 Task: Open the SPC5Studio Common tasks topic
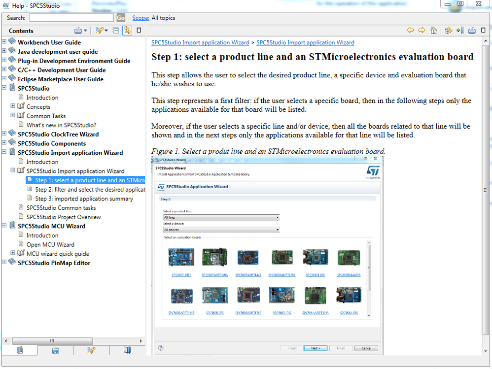point(61,208)
